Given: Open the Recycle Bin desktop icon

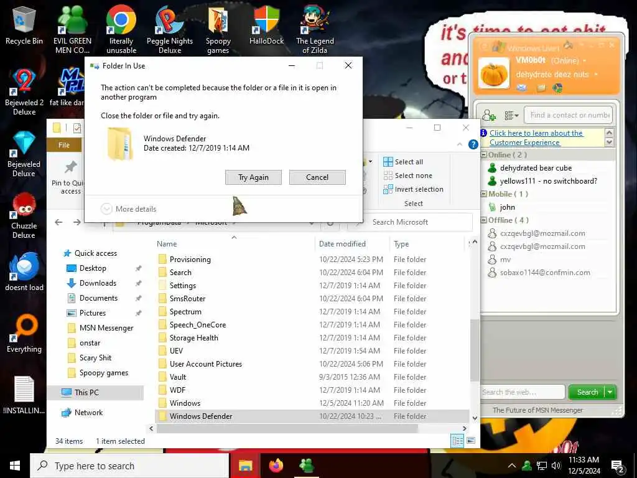Looking at the screenshot, I should (x=24, y=26).
